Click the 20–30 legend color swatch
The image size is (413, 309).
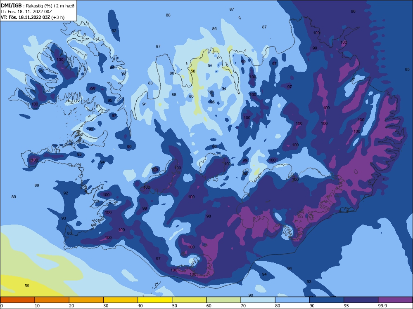click(x=86, y=300)
